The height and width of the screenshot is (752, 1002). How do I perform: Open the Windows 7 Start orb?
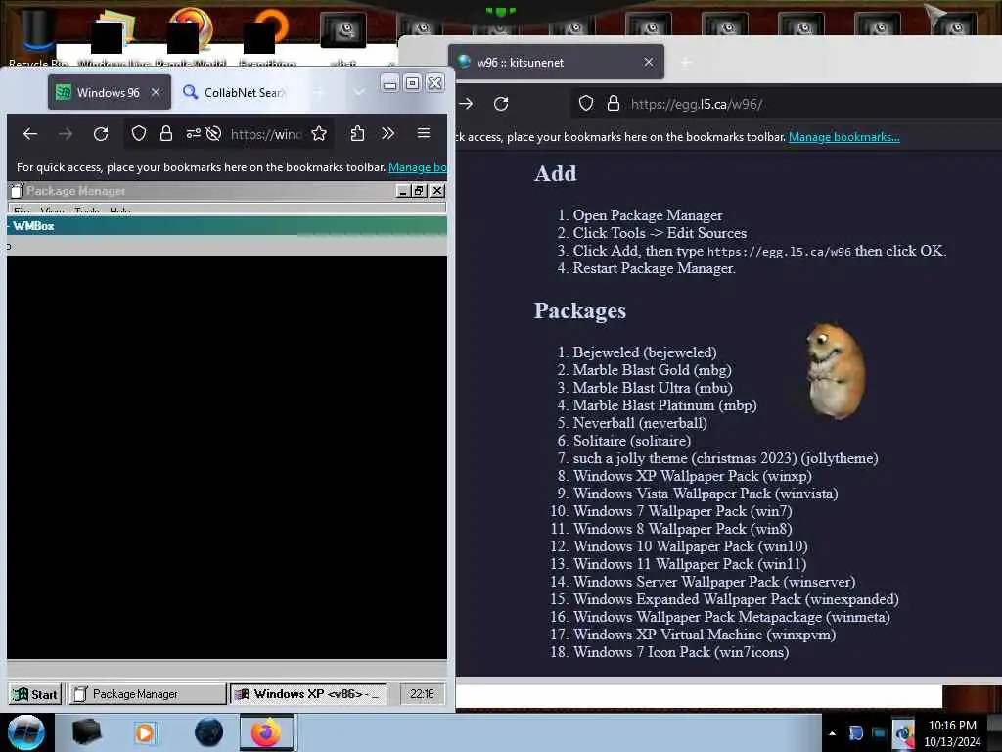point(26,732)
